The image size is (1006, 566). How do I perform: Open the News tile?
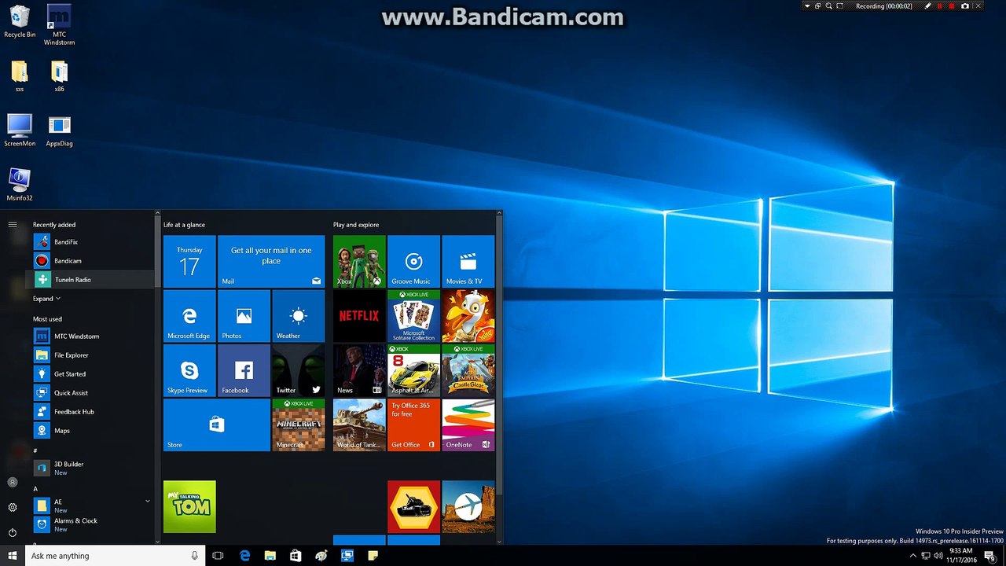point(359,370)
